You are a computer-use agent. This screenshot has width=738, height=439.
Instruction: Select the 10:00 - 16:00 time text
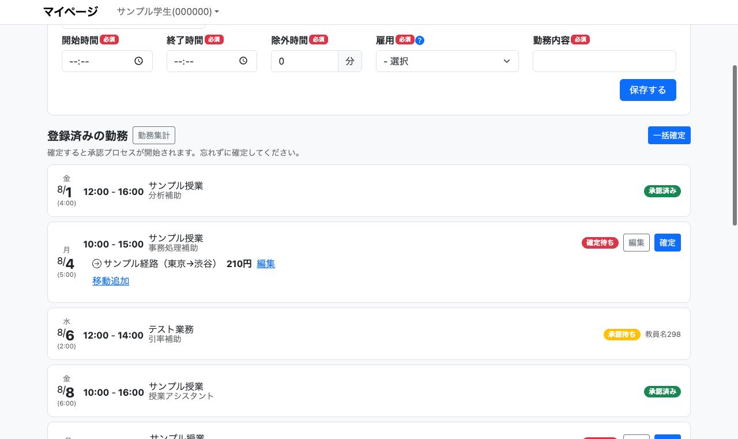tap(114, 392)
